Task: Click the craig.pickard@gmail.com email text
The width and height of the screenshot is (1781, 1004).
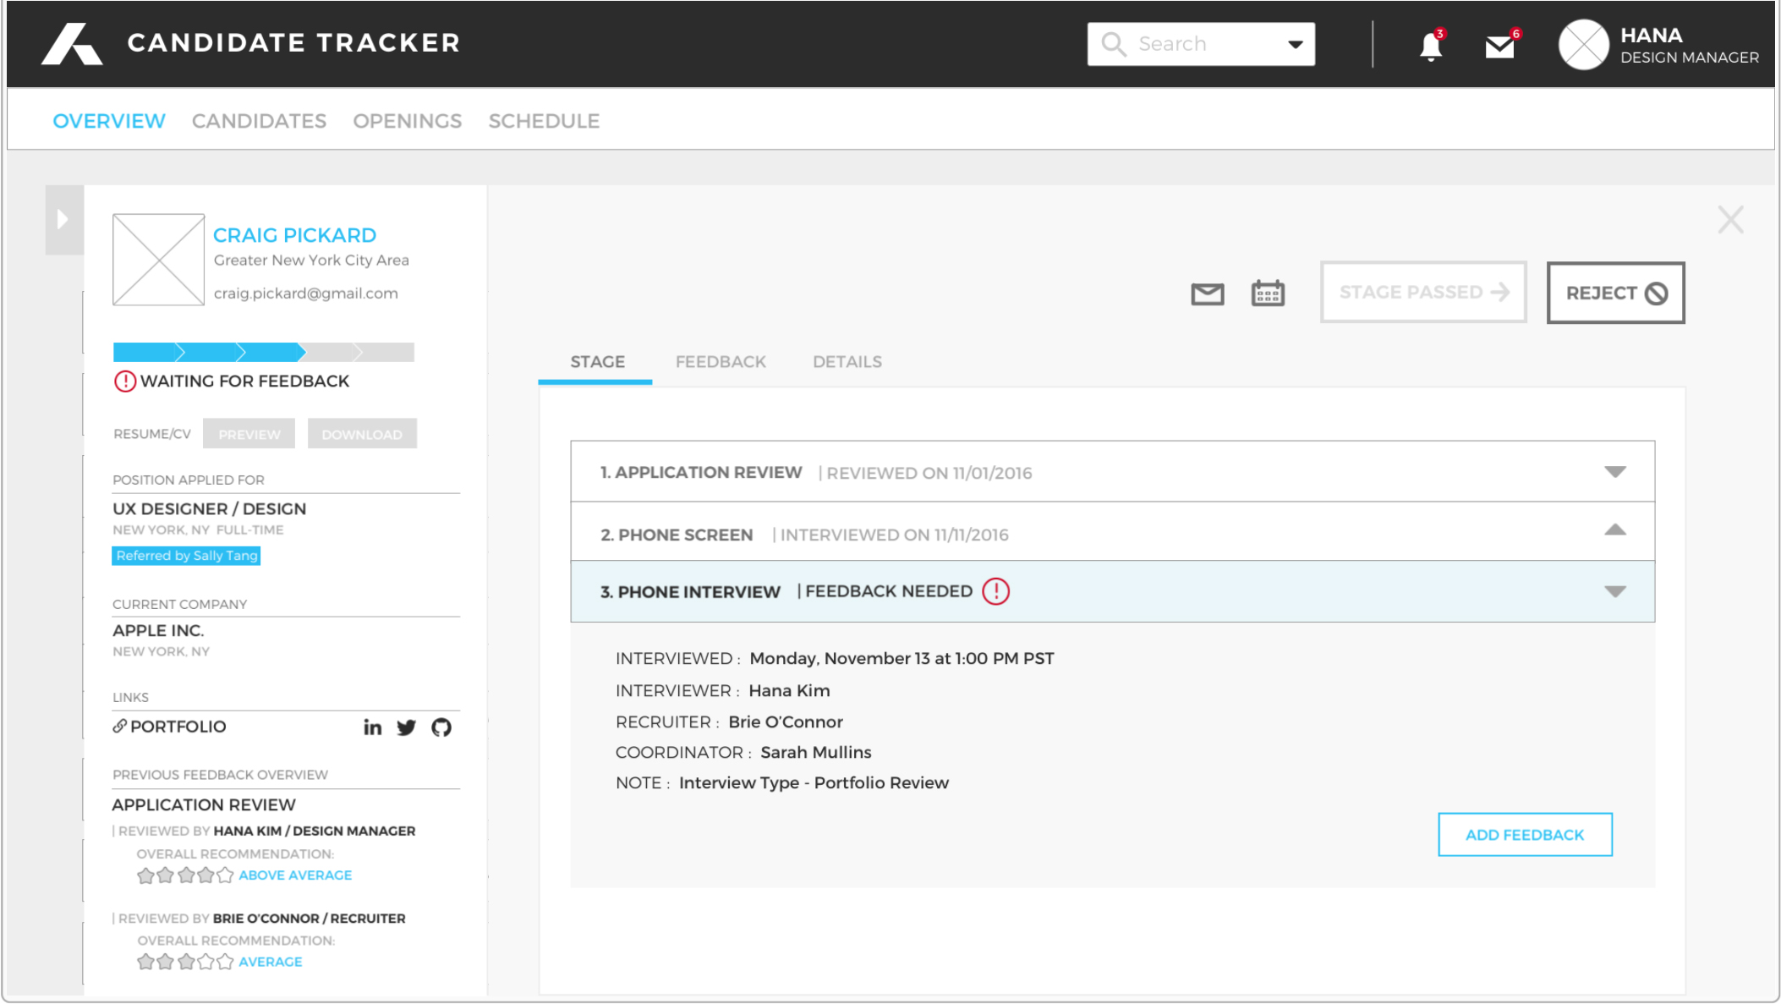Action: (x=305, y=294)
